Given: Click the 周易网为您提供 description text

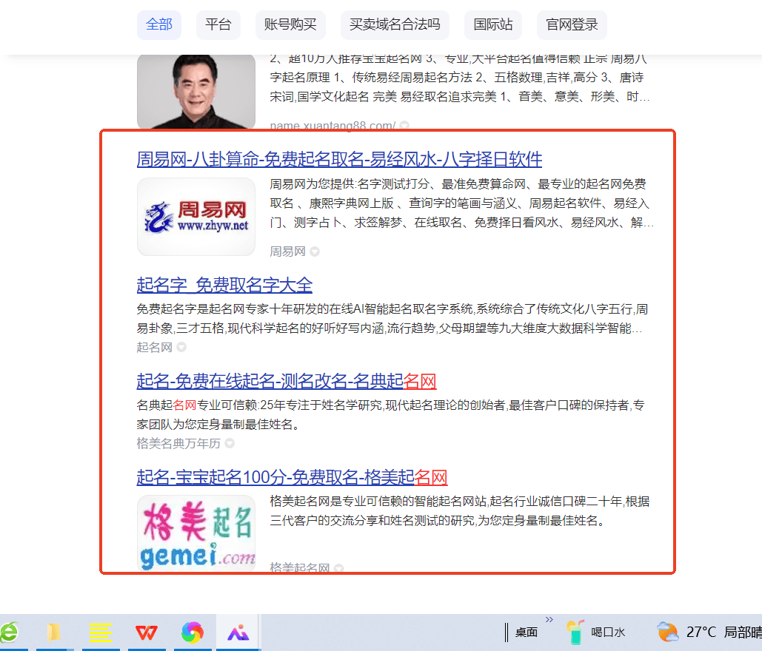Looking at the screenshot, I should pos(461,203).
